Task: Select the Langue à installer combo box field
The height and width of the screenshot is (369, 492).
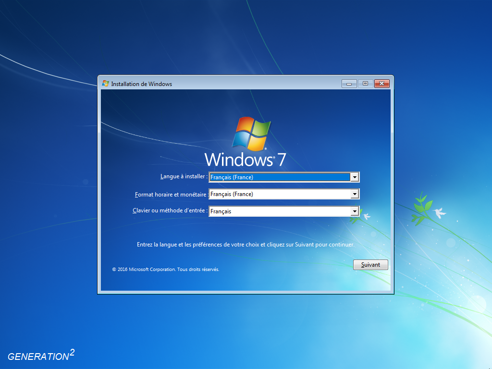Action: click(284, 177)
